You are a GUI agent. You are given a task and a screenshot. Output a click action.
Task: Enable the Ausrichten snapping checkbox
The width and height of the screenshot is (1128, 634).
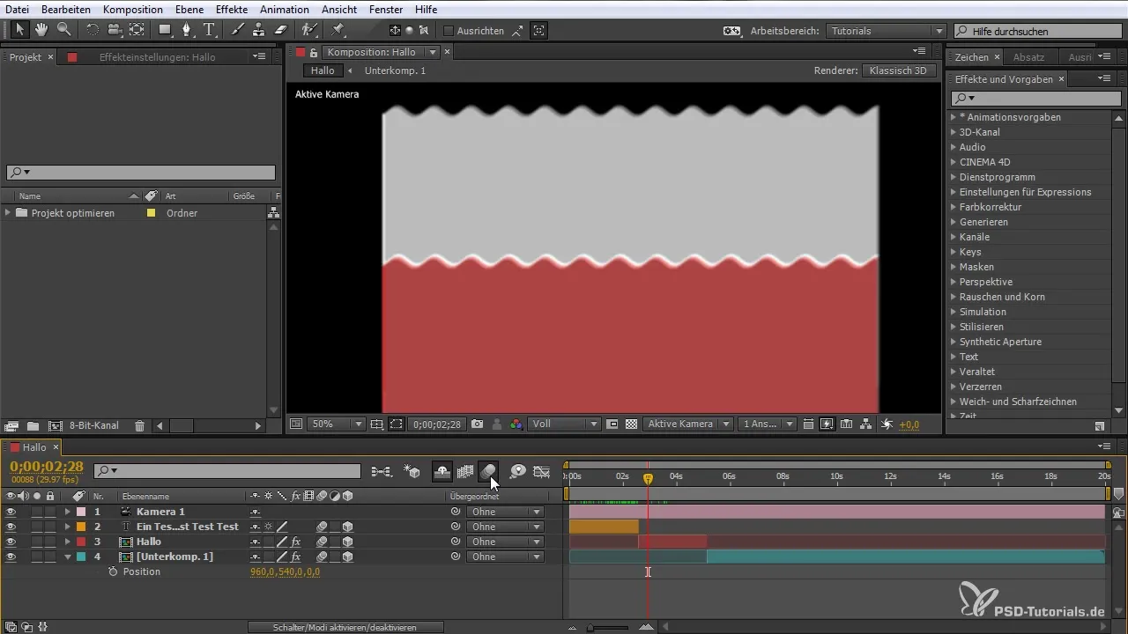448,31
